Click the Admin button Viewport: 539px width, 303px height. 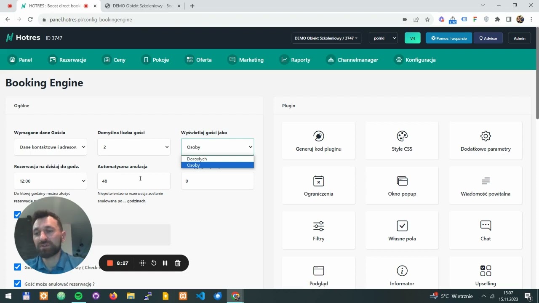pos(519,38)
